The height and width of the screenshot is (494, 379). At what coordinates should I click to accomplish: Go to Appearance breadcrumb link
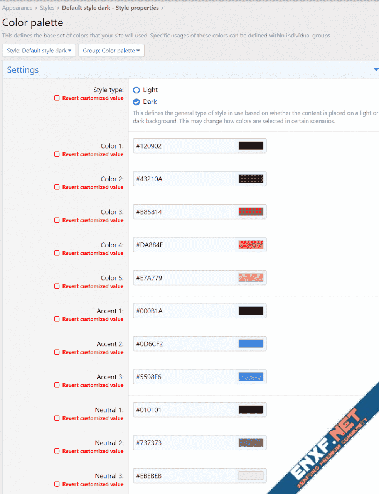coord(17,8)
